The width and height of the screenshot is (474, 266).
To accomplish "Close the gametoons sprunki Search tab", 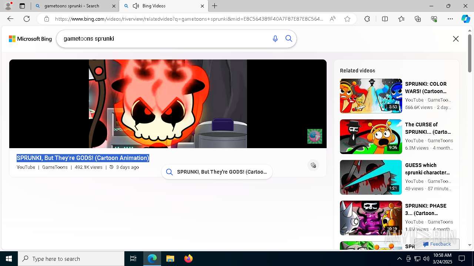I will (x=113, y=6).
